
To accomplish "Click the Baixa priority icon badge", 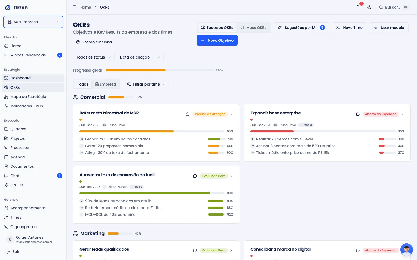I will (x=137, y=187).
